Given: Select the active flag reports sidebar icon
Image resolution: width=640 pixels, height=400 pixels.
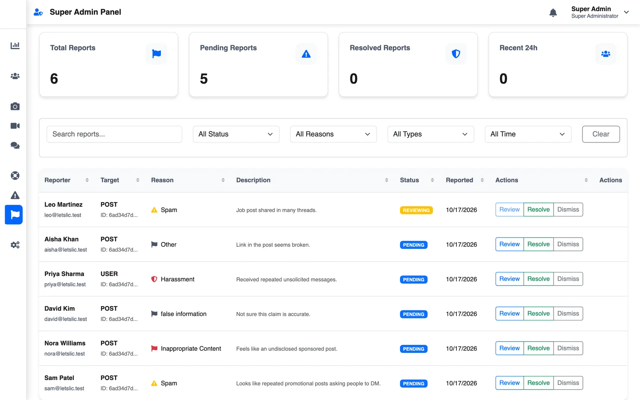Looking at the screenshot, I should coord(14,215).
